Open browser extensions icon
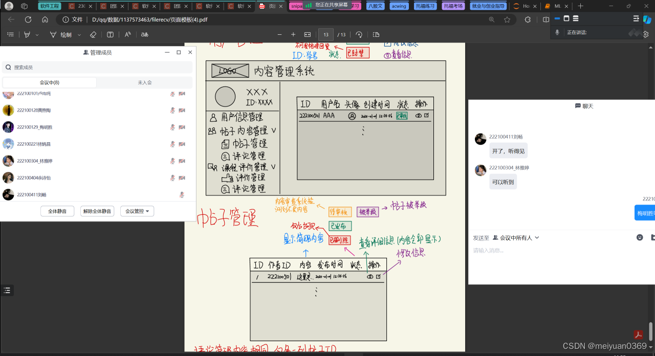Image resolution: width=655 pixels, height=356 pixels. (528, 19)
